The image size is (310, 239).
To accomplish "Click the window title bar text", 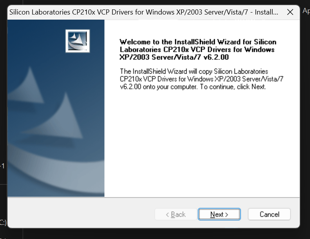I will [x=144, y=12].
